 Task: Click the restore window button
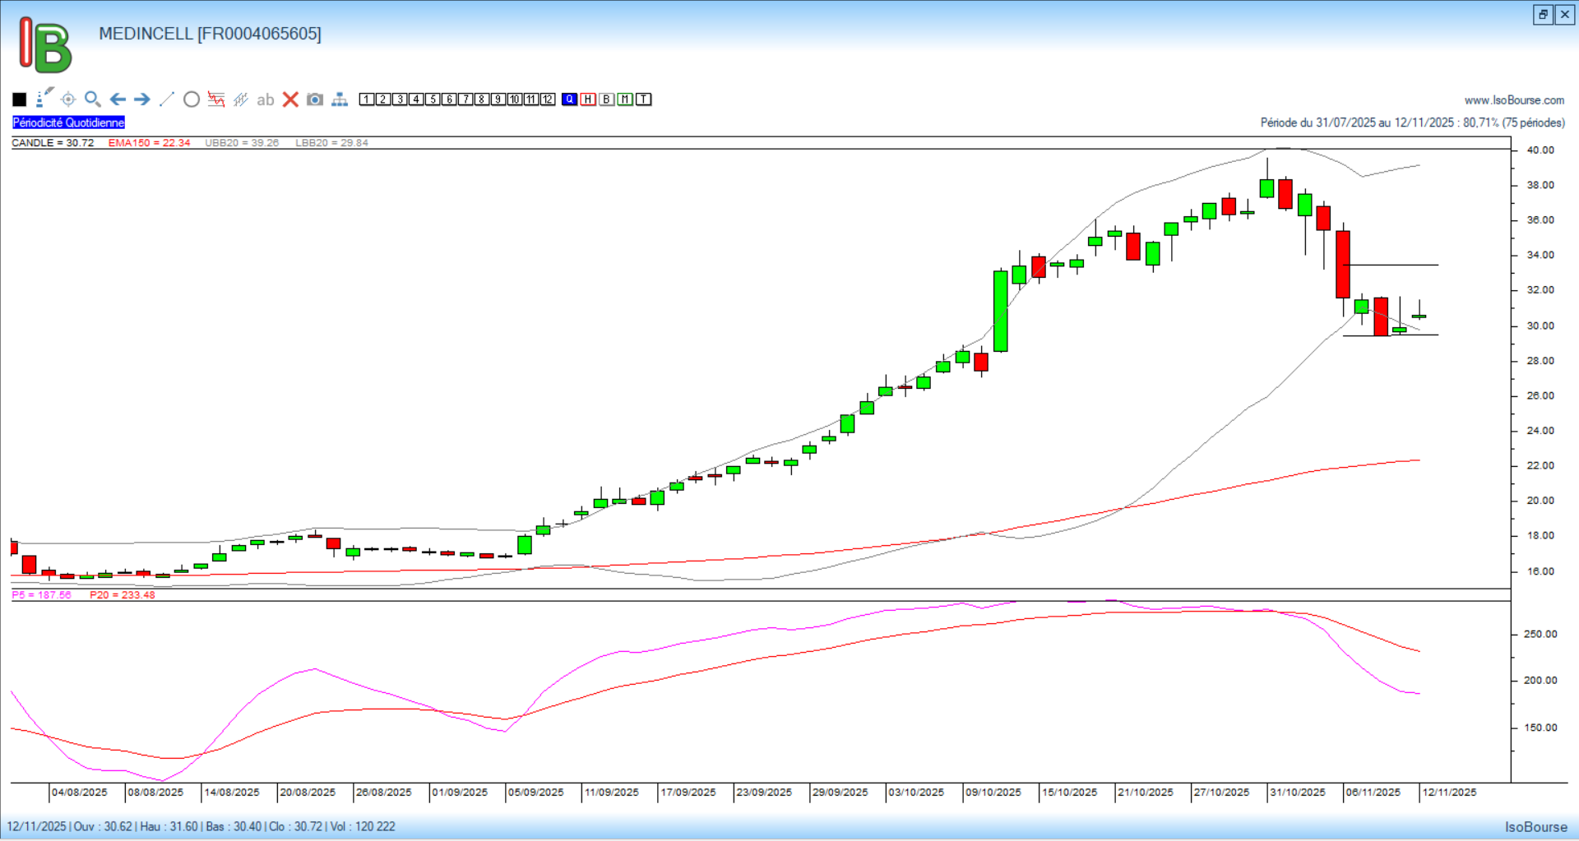(x=1543, y=15)
